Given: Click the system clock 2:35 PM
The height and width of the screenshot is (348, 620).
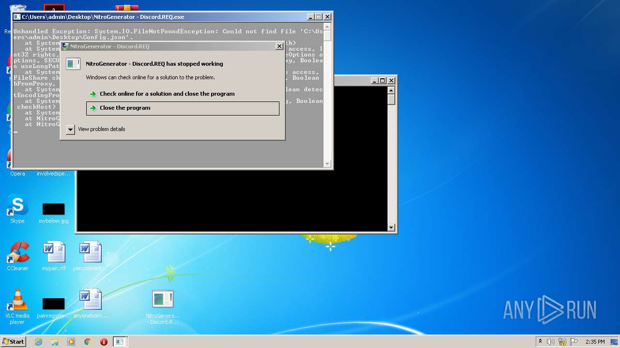Looking at the screenshot, I should click(x=595, y=342).
